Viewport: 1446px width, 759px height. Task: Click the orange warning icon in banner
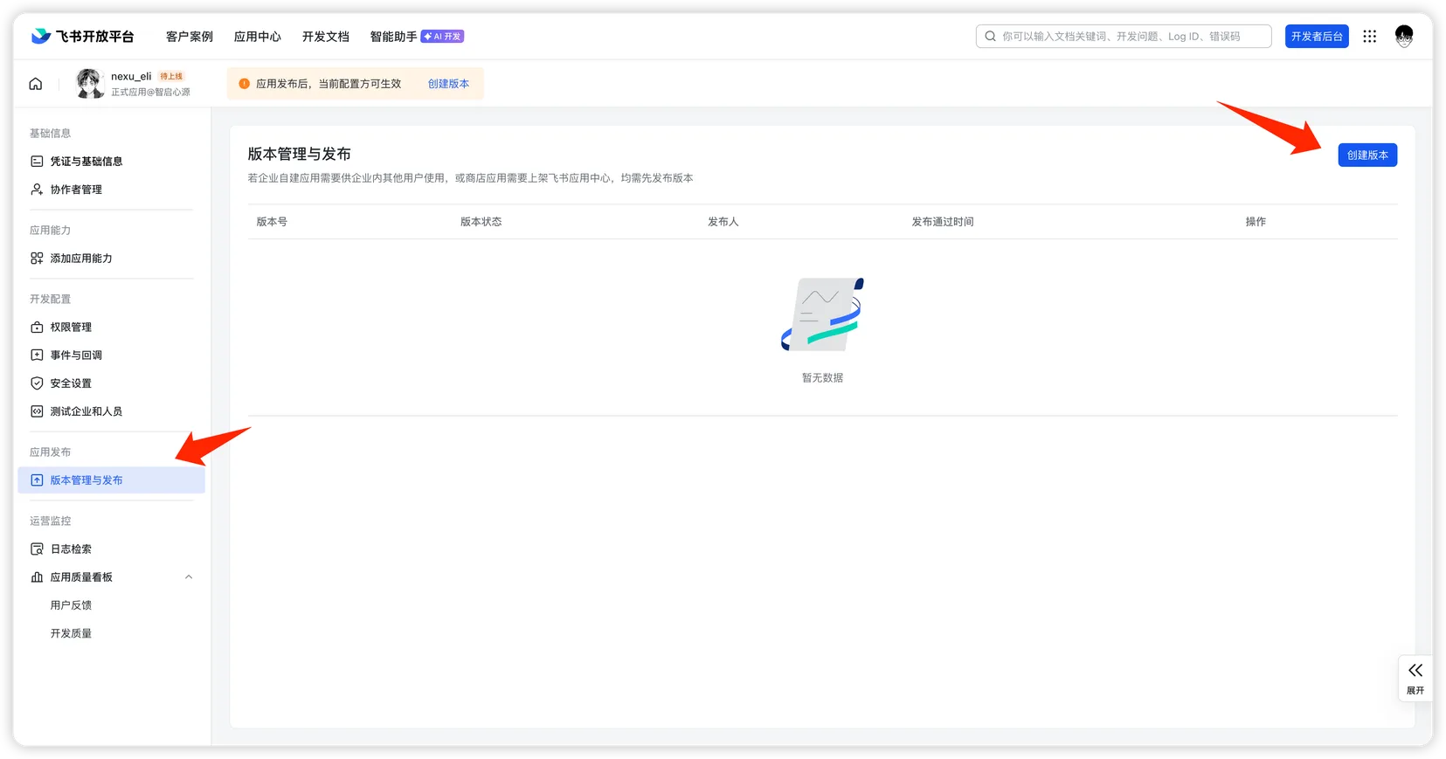(x=245, y=84)
